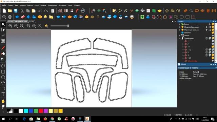Select the polyline drawing tool

[x=3, y=66]
